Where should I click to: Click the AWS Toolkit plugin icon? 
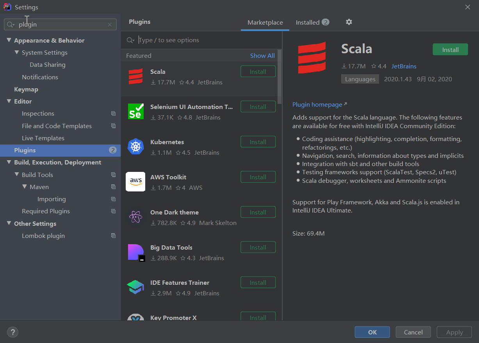pyautogui.click(x=135, y=182)
